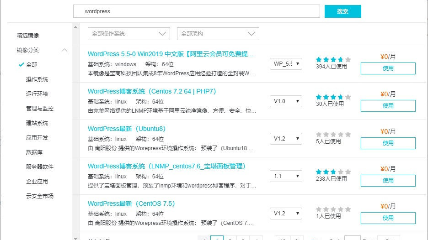Open WordPress 5.5-0 Win2019 中文版 image link
This screenshot has width=428, height=240.
click(171, 54)
